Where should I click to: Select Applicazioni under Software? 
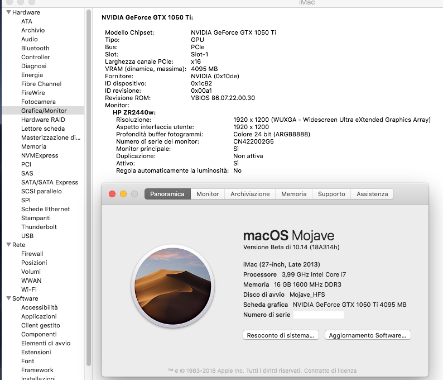[38, 316]
